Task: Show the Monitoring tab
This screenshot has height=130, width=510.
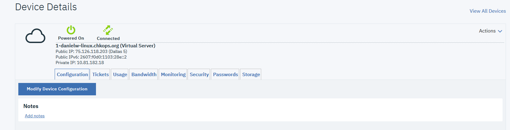Action: coord(173,74)
